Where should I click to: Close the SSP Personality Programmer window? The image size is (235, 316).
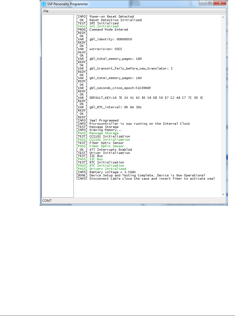[220, 3]
